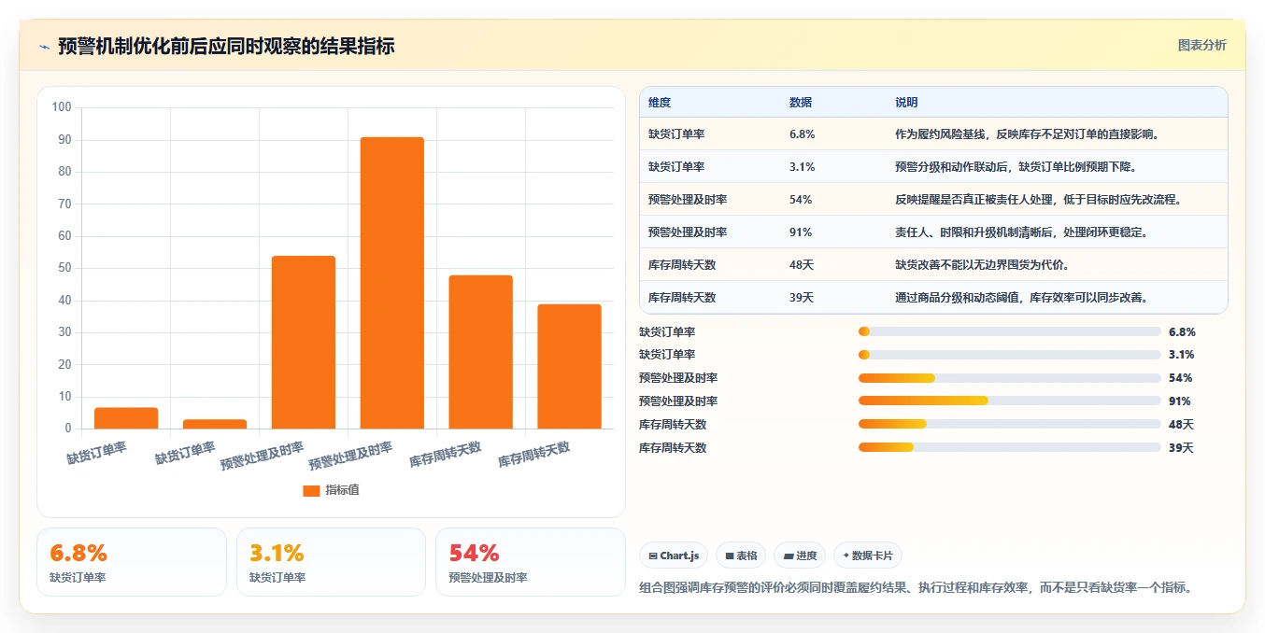Click the progress bar labeled 39天
The height and width of the screenshot is (633, 1265).
coord(1009,447)
